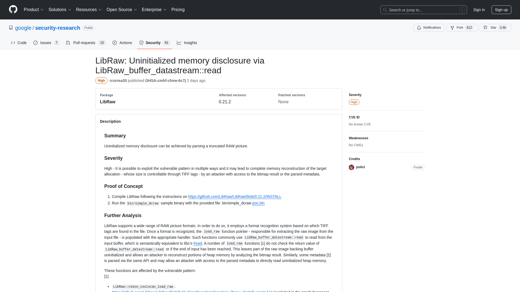Viewport: 520px width, 292px height.
Task: Click the Issues count 7 badge
Action: 56,43
